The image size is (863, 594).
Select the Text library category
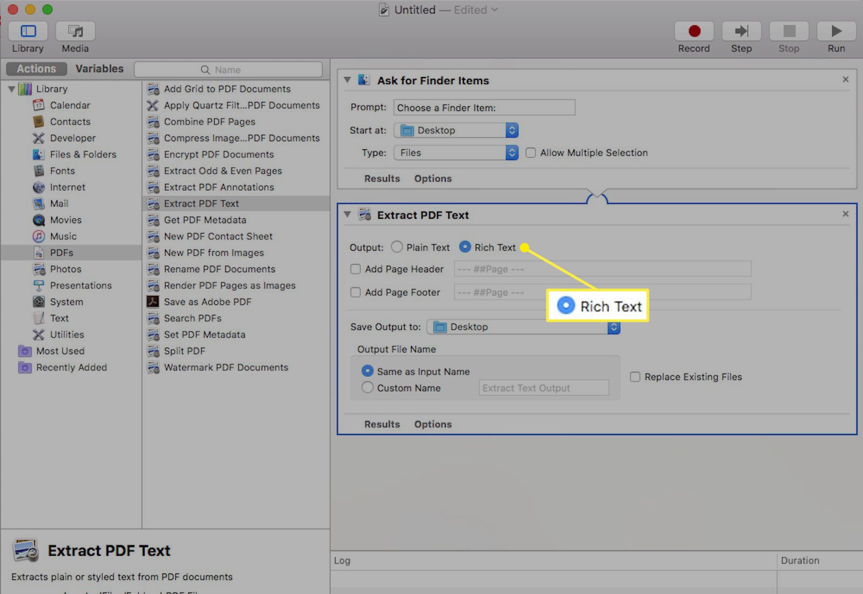[x=71, y=318]
